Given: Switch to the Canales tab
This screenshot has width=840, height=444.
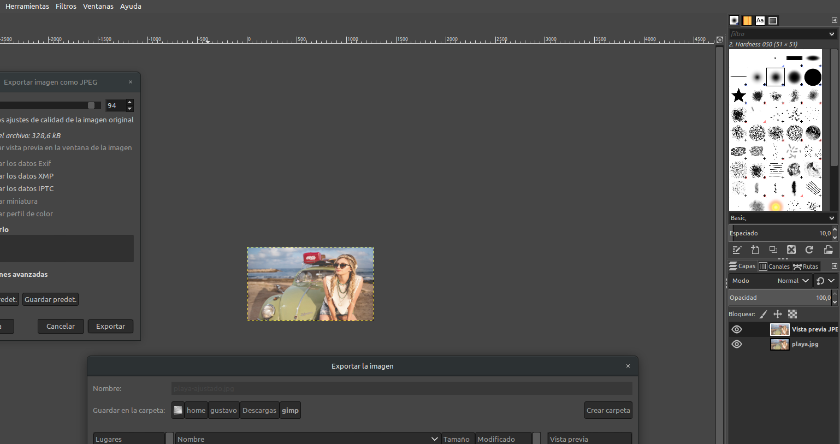Looking at the screenshot, I should coord(774,267).
